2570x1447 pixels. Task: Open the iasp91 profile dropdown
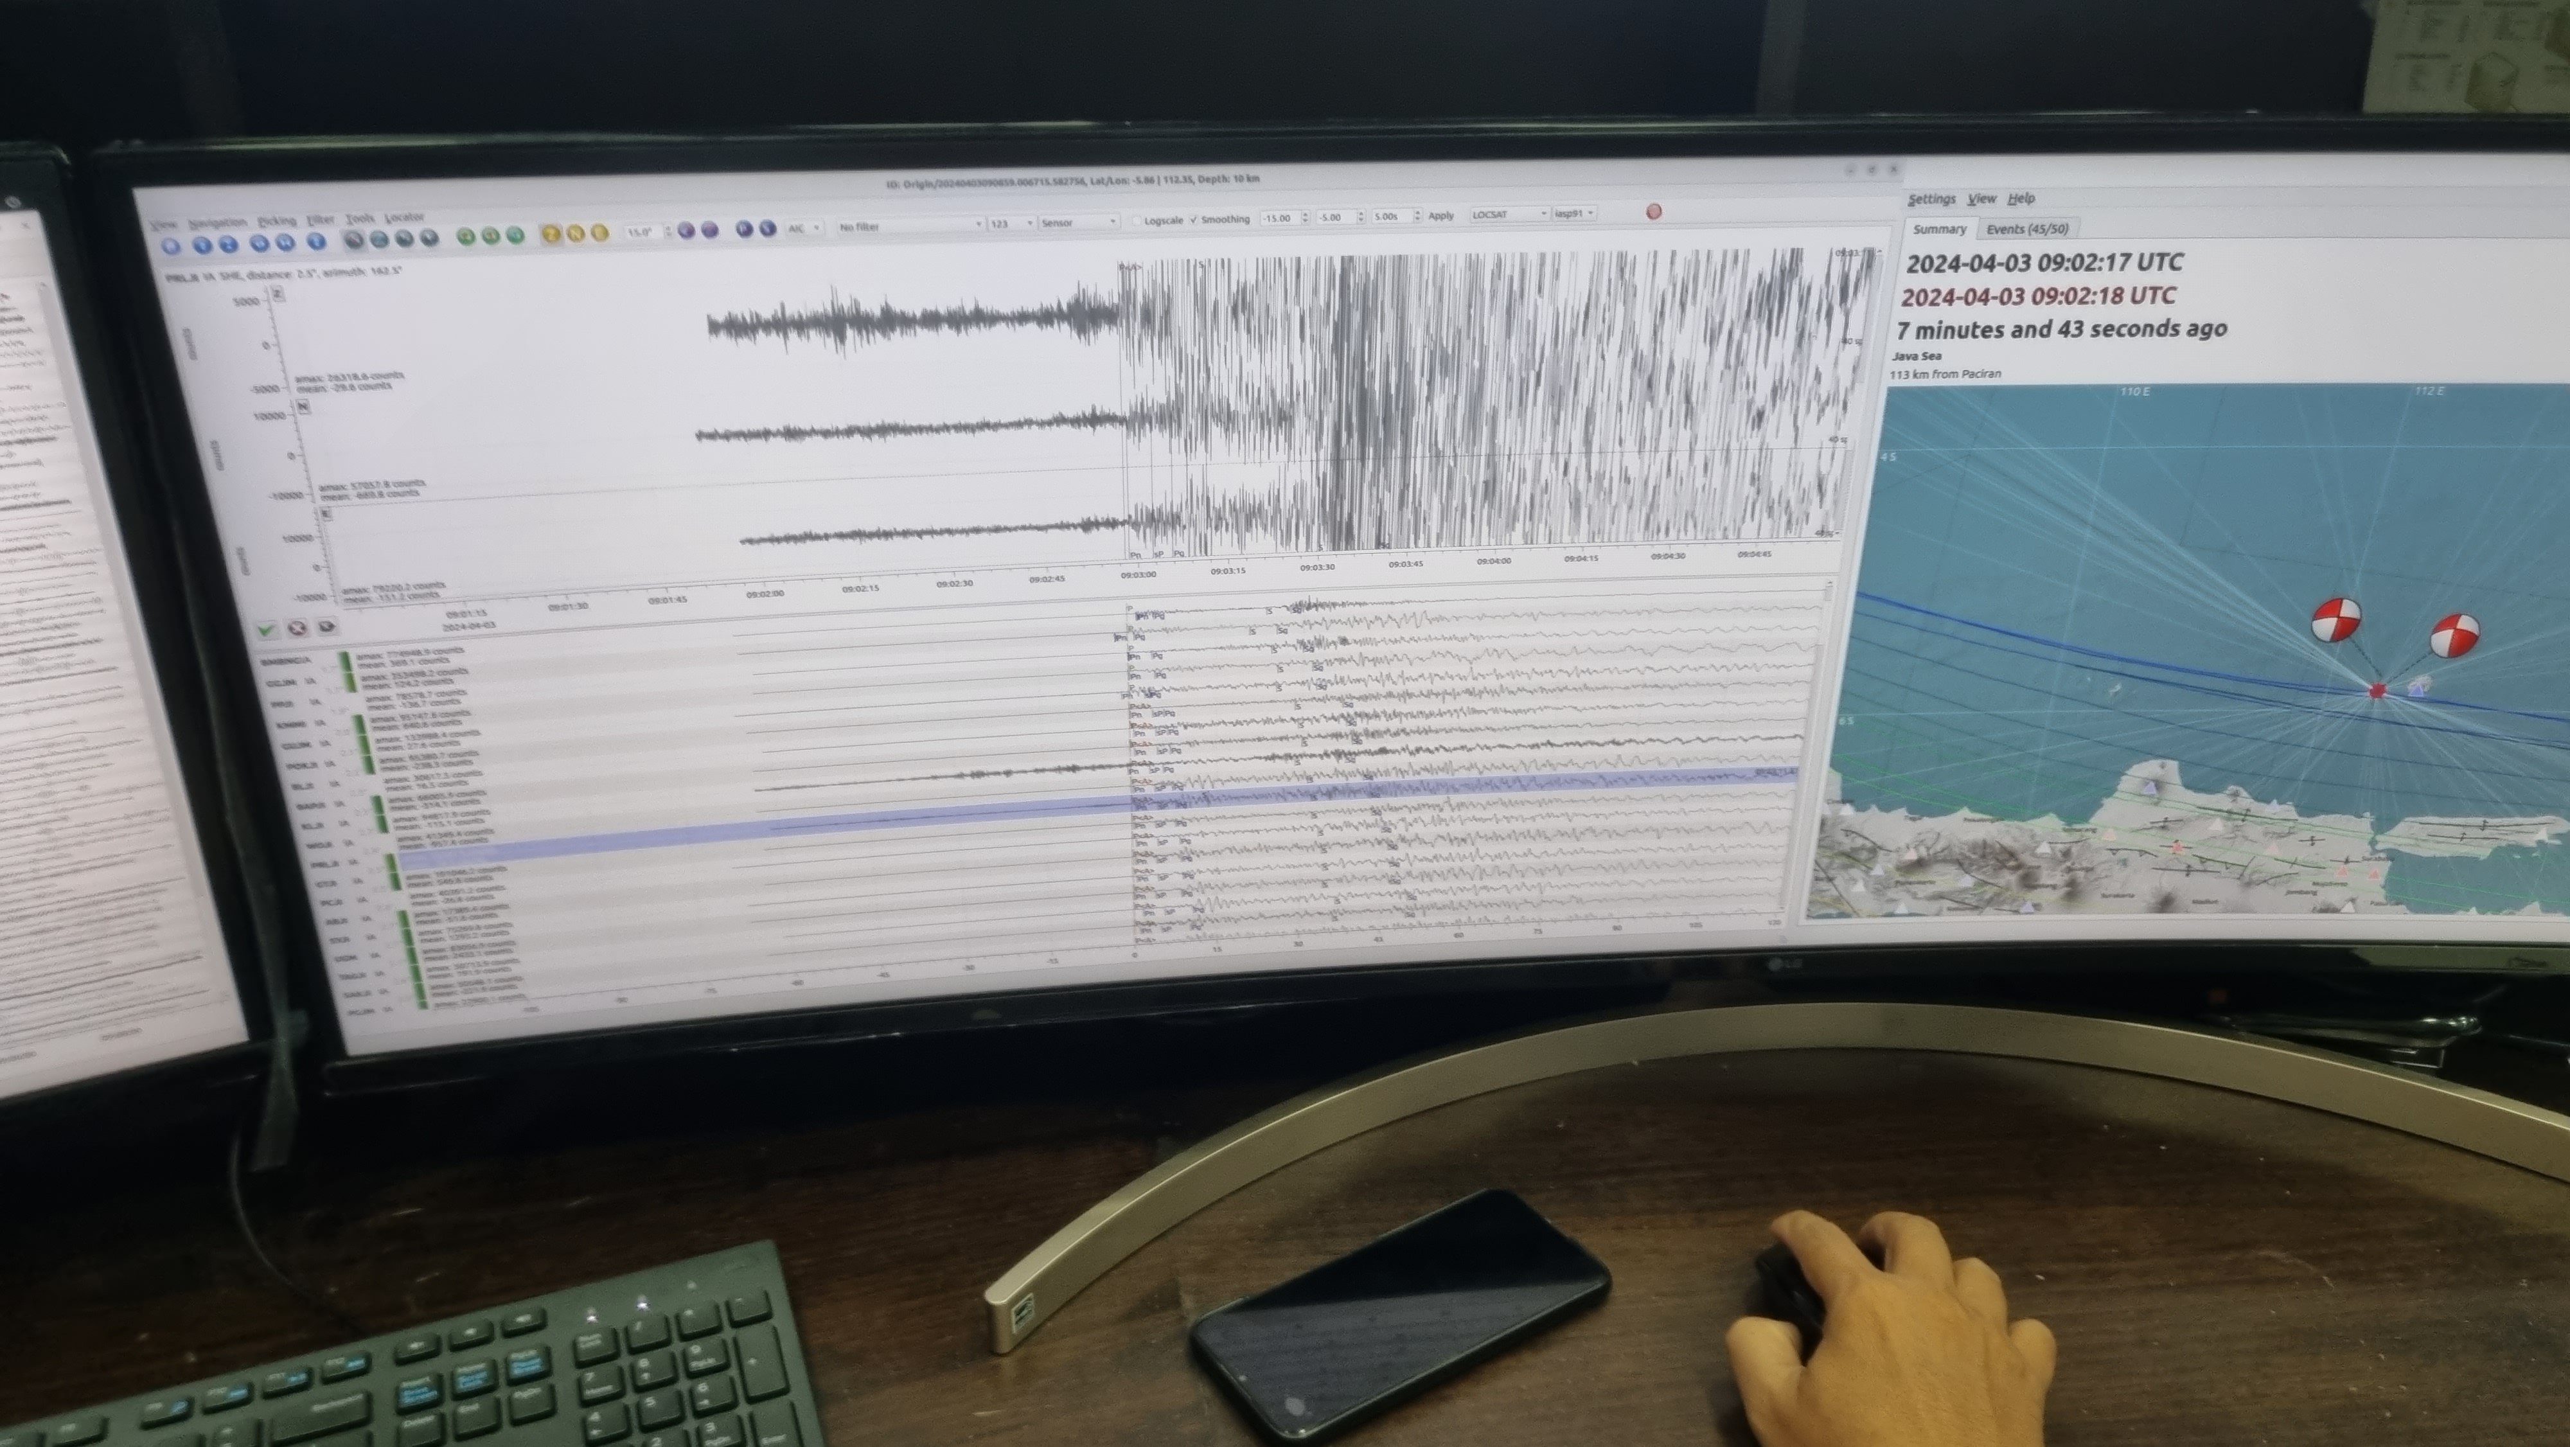point(1574,213)
